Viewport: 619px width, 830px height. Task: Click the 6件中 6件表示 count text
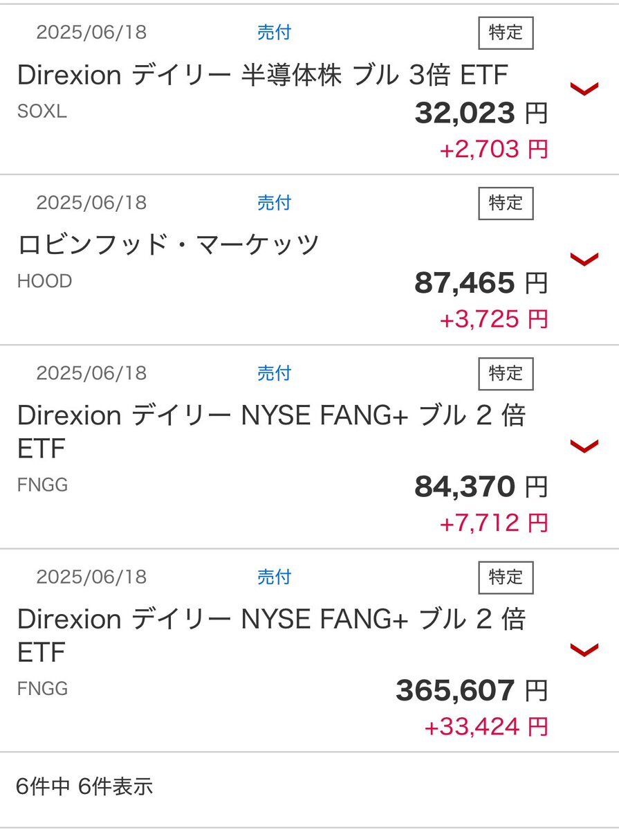coord(84,786)
